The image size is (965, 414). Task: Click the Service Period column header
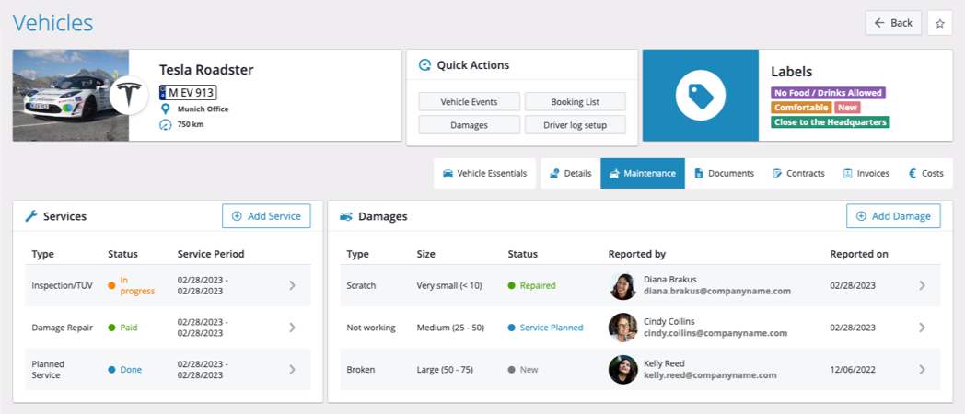(211, 253)
